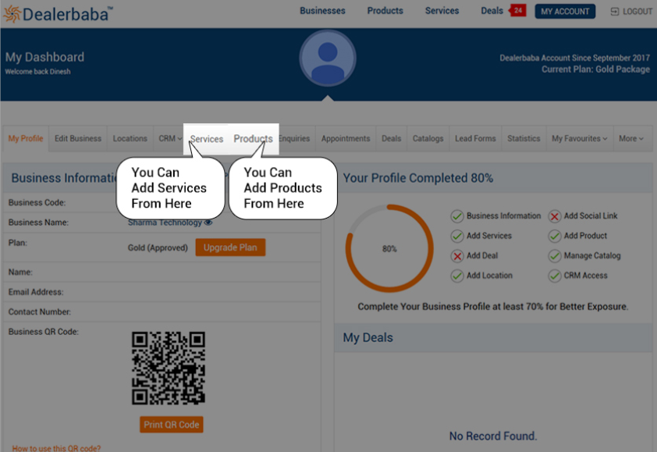Open Deals in top navigation
Image resolution: width=657 pixels, height=452 pixels.
[492, 10]
